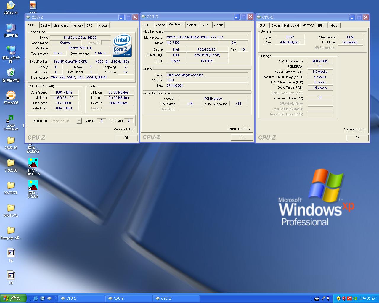Screen dimensions: 379x303
Task: Open About tab in middle CPU-Z window
Action: 219,25
